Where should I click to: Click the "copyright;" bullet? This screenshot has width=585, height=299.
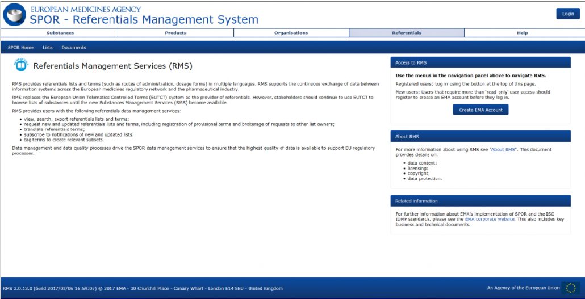click(418, 174)
